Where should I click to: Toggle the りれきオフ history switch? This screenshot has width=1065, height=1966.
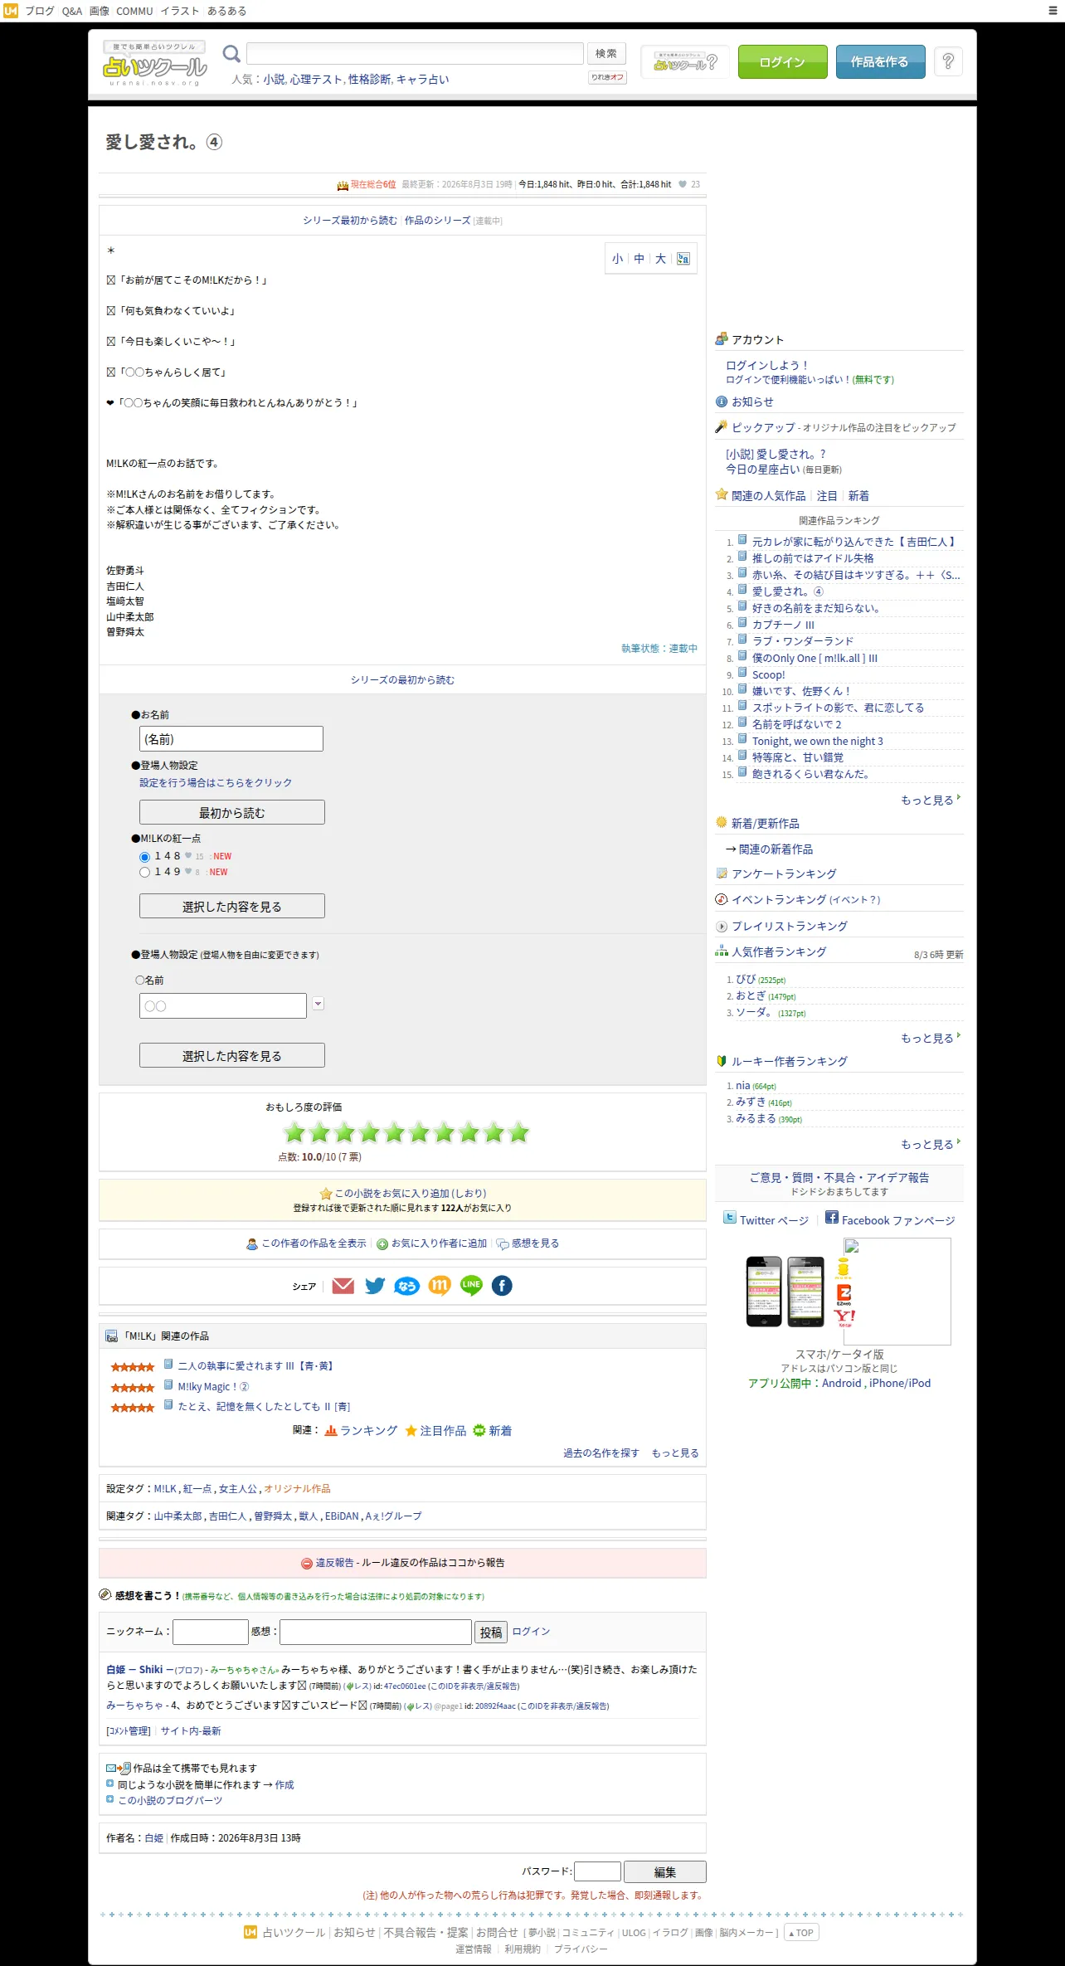pyautogui.click(x=608, y=77)
